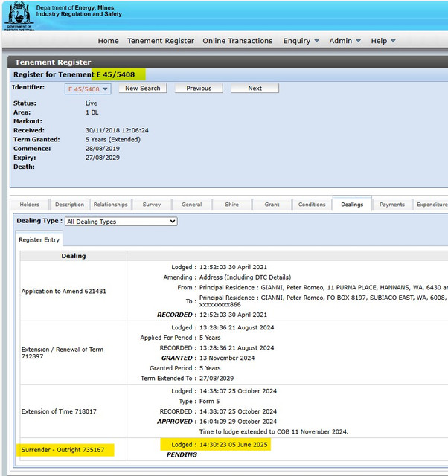
Task: Expand the Help dropdown menu
Action: click(x=383, y=41)
